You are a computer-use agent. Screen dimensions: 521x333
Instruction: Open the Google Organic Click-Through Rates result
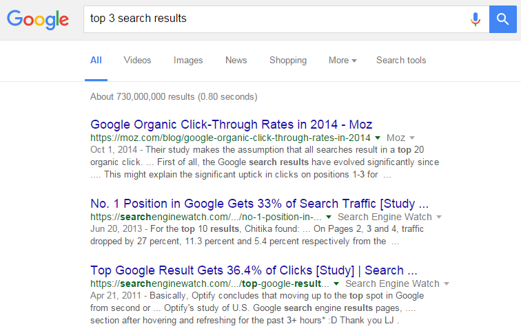(231, 125)
